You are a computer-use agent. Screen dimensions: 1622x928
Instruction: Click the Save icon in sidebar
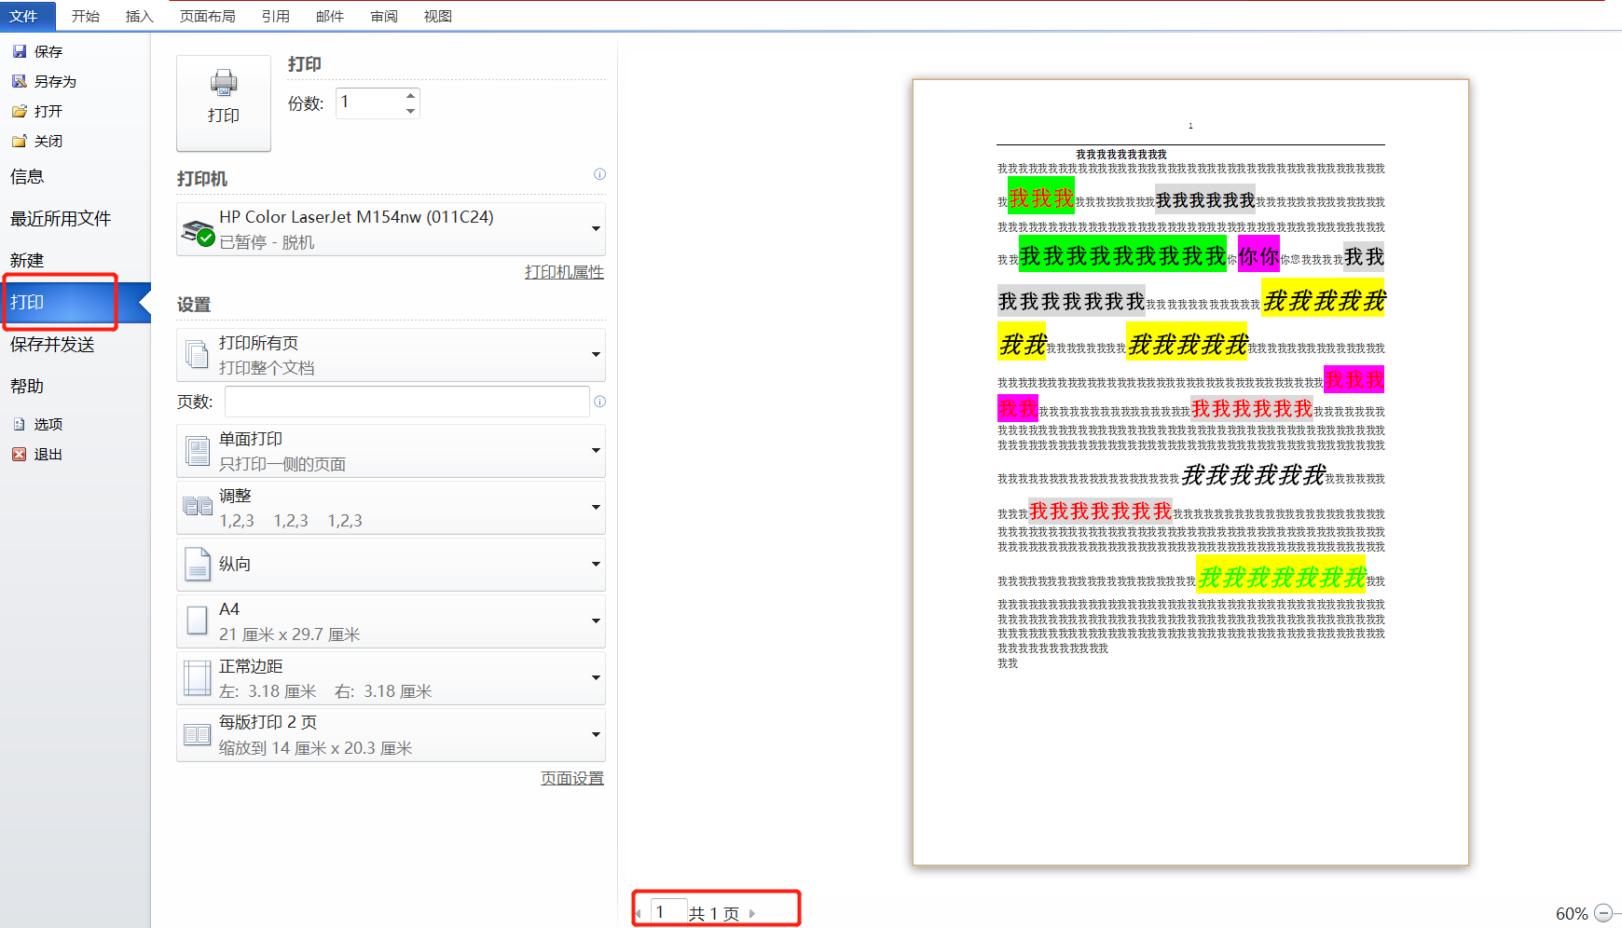click(x=20, y=52)
